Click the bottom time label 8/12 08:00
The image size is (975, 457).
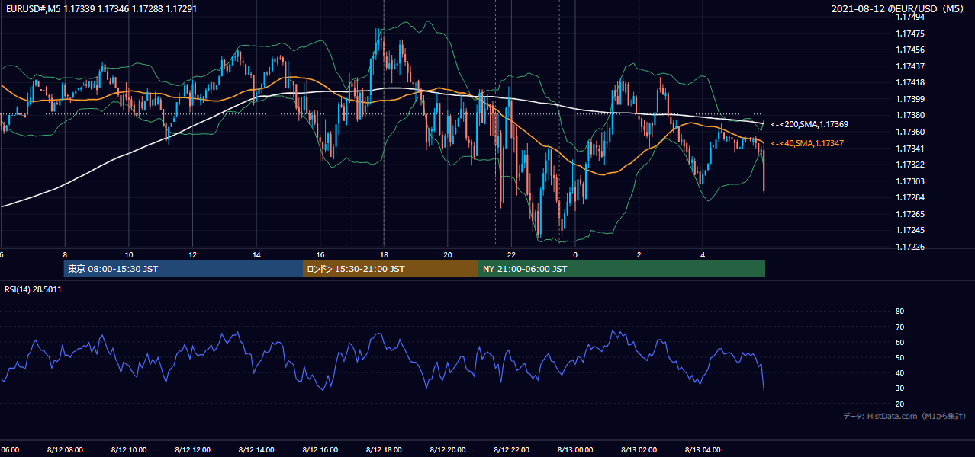[x=65, y=449]
